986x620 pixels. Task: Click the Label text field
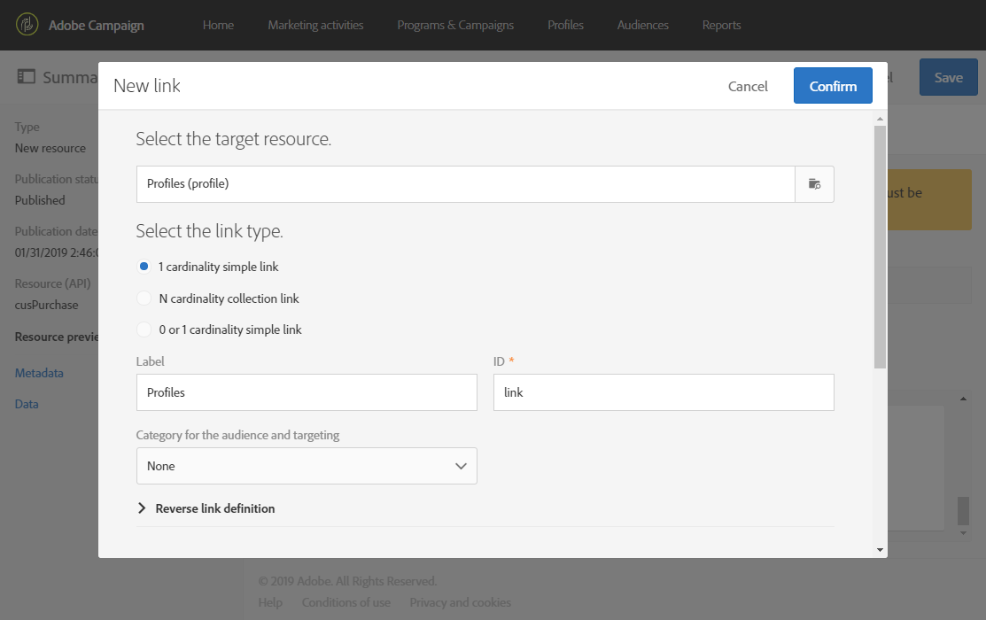click(x=307, y=392)
